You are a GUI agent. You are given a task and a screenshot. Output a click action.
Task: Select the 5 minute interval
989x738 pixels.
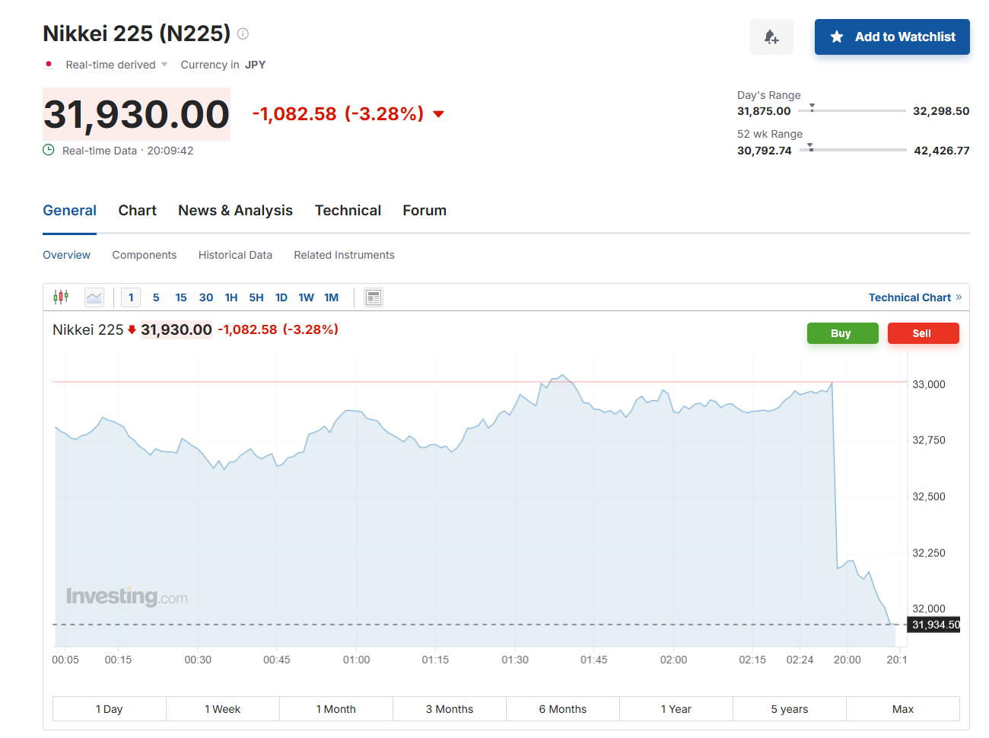tap(156, 297)
